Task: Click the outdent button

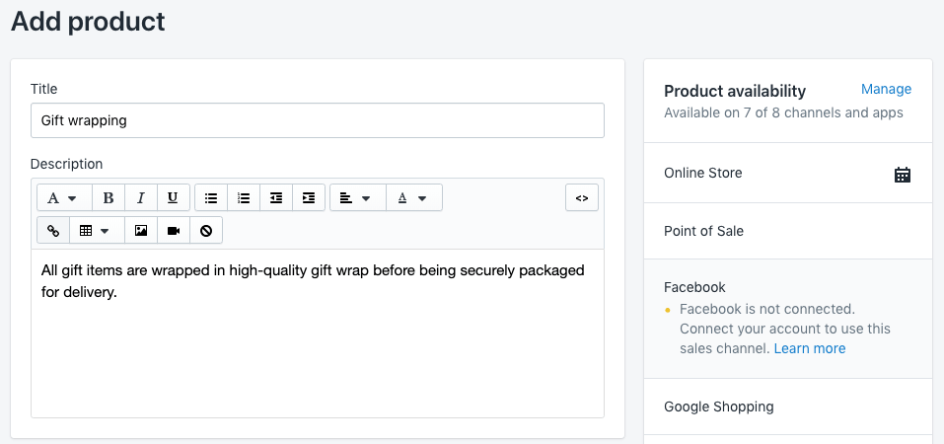Action: (x=276, y=198)
